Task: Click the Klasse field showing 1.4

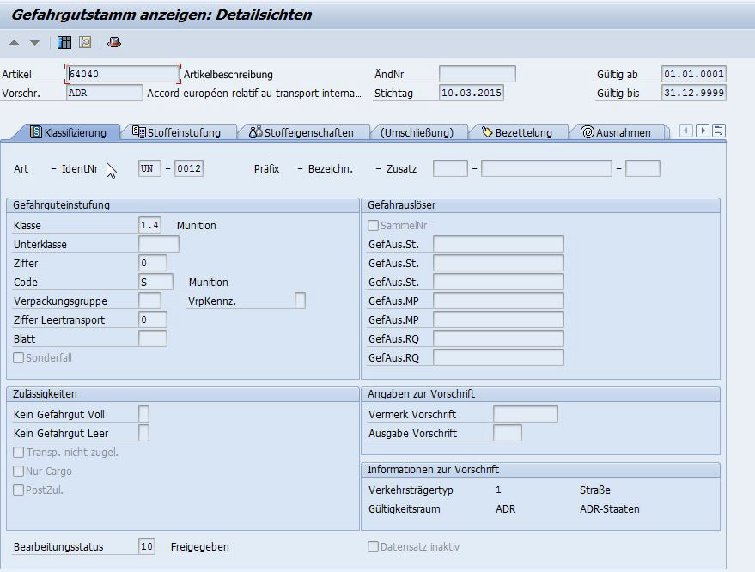Action: click(x=149, y=226)
